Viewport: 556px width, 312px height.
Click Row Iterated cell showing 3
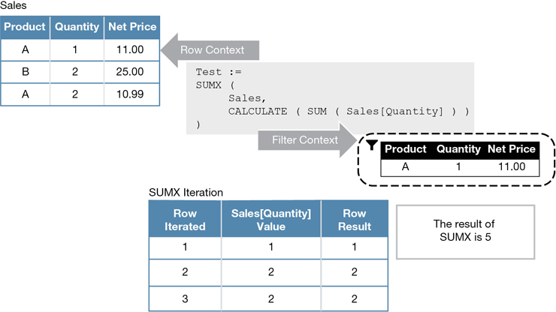coord(185,299)
